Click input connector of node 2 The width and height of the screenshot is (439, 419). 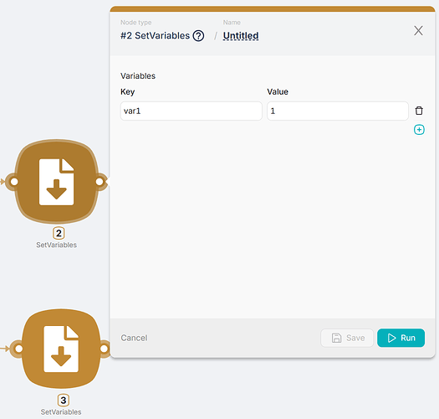click(14, 182)
